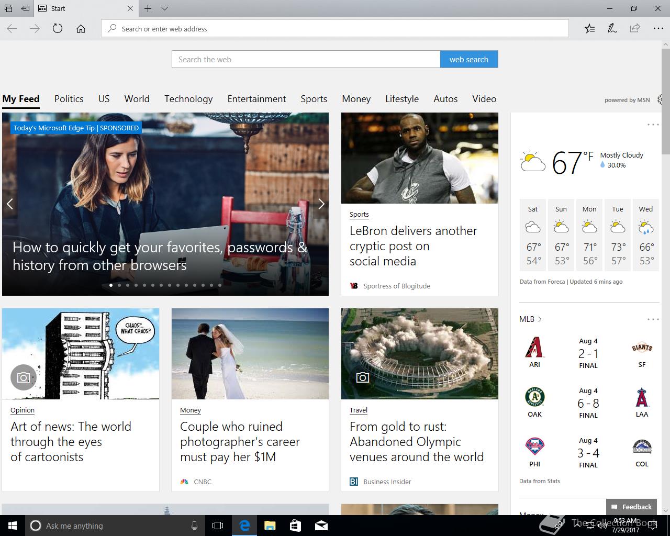Switch to Lifestyle tab
This screenshot has height=536, width=670.
pyautogui.click(x=402, y=99)
